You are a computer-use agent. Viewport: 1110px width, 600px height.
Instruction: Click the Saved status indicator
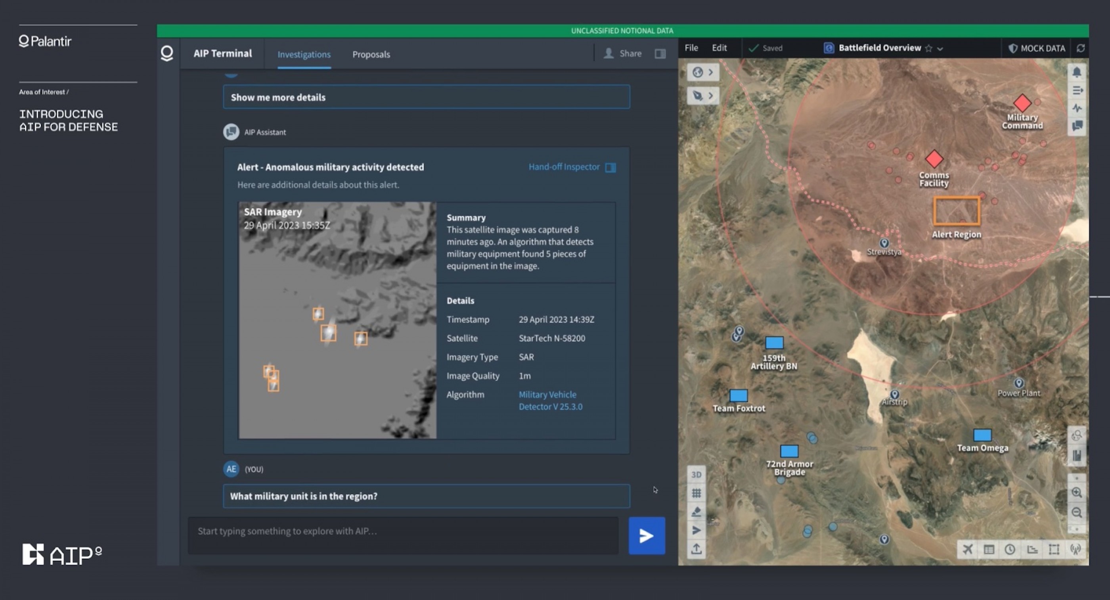[765, 48]
